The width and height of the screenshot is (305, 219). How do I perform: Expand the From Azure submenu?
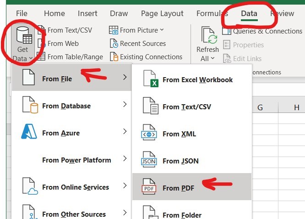tap(125, 132)
